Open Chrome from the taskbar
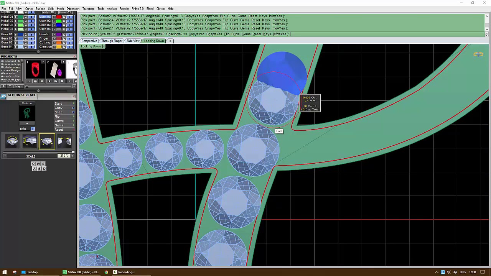The width and height of the screenshot is (491, 276). pos(106,272)
